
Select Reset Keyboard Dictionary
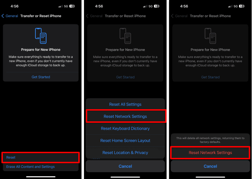pyautogui.click(x=125, y=129)
